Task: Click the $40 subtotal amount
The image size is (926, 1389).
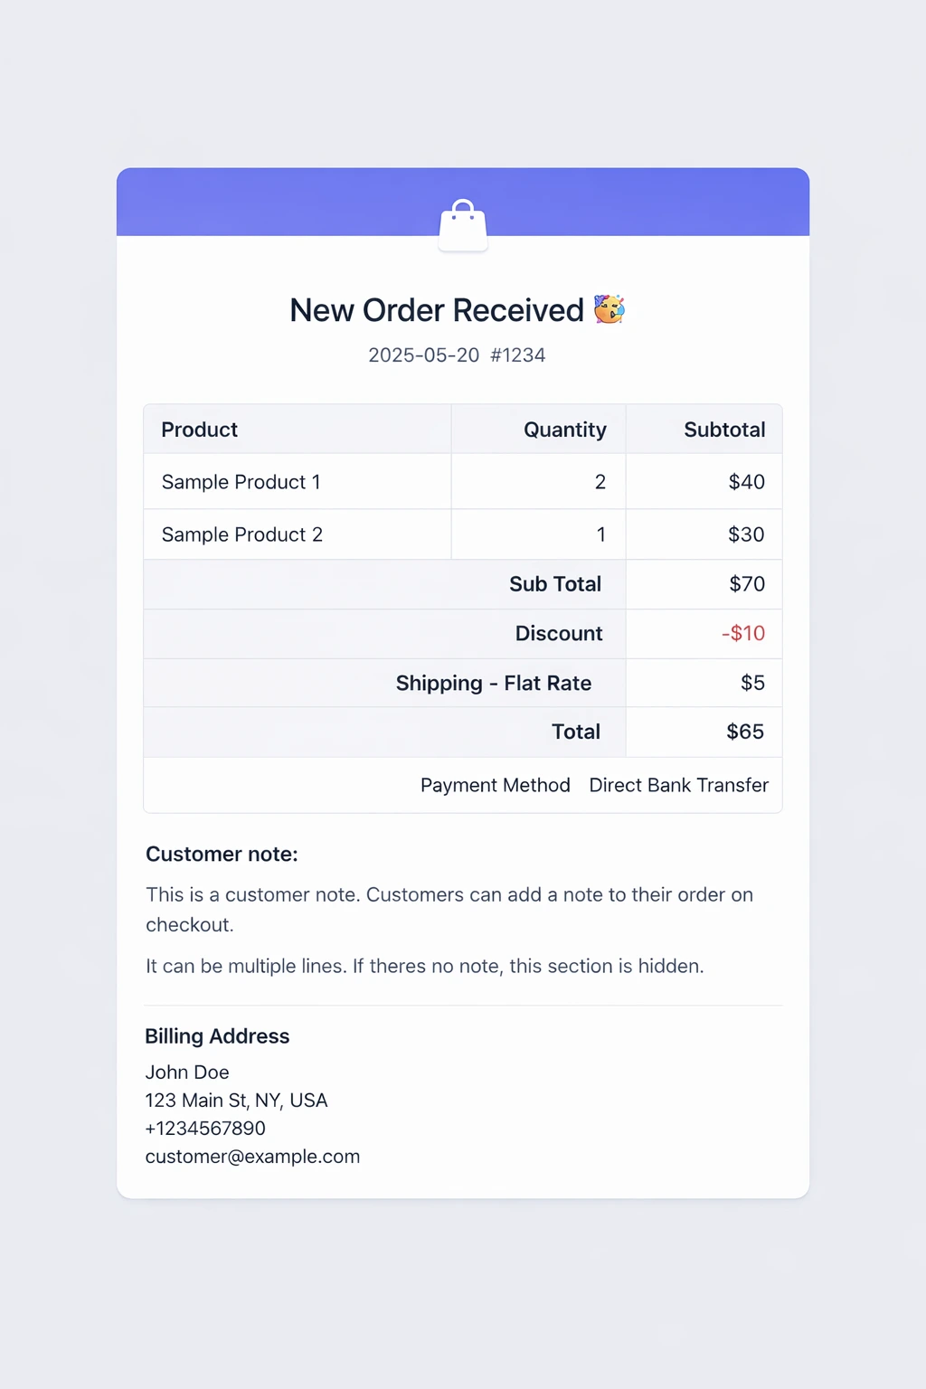Action: [x=746, y=482]
